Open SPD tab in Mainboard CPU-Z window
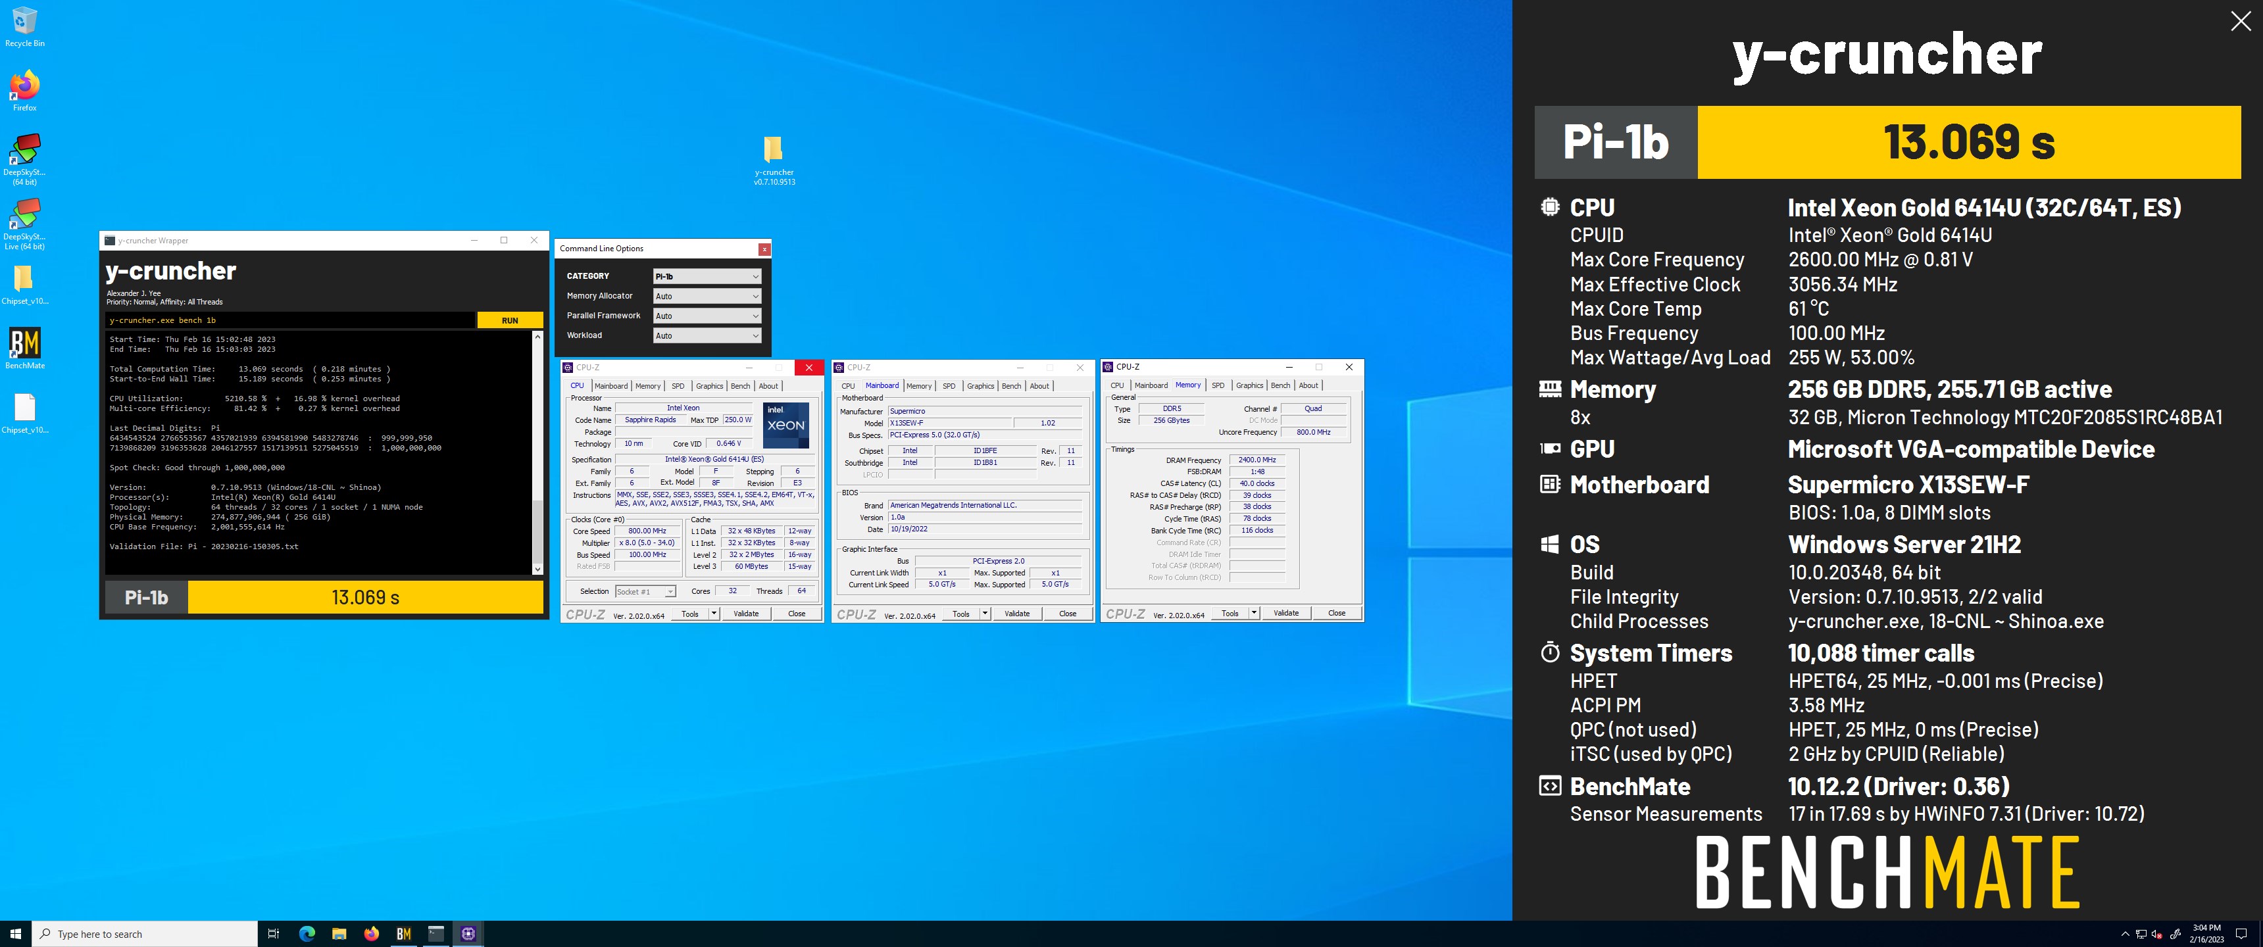Viewport: 2263px width, 947px height. coord(949,385)
